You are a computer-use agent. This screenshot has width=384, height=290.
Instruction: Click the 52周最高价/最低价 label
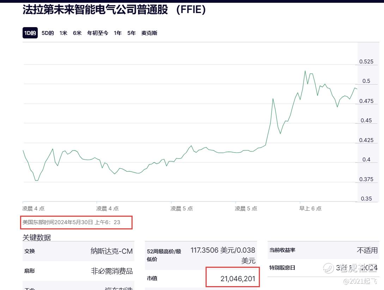point(164,255)
